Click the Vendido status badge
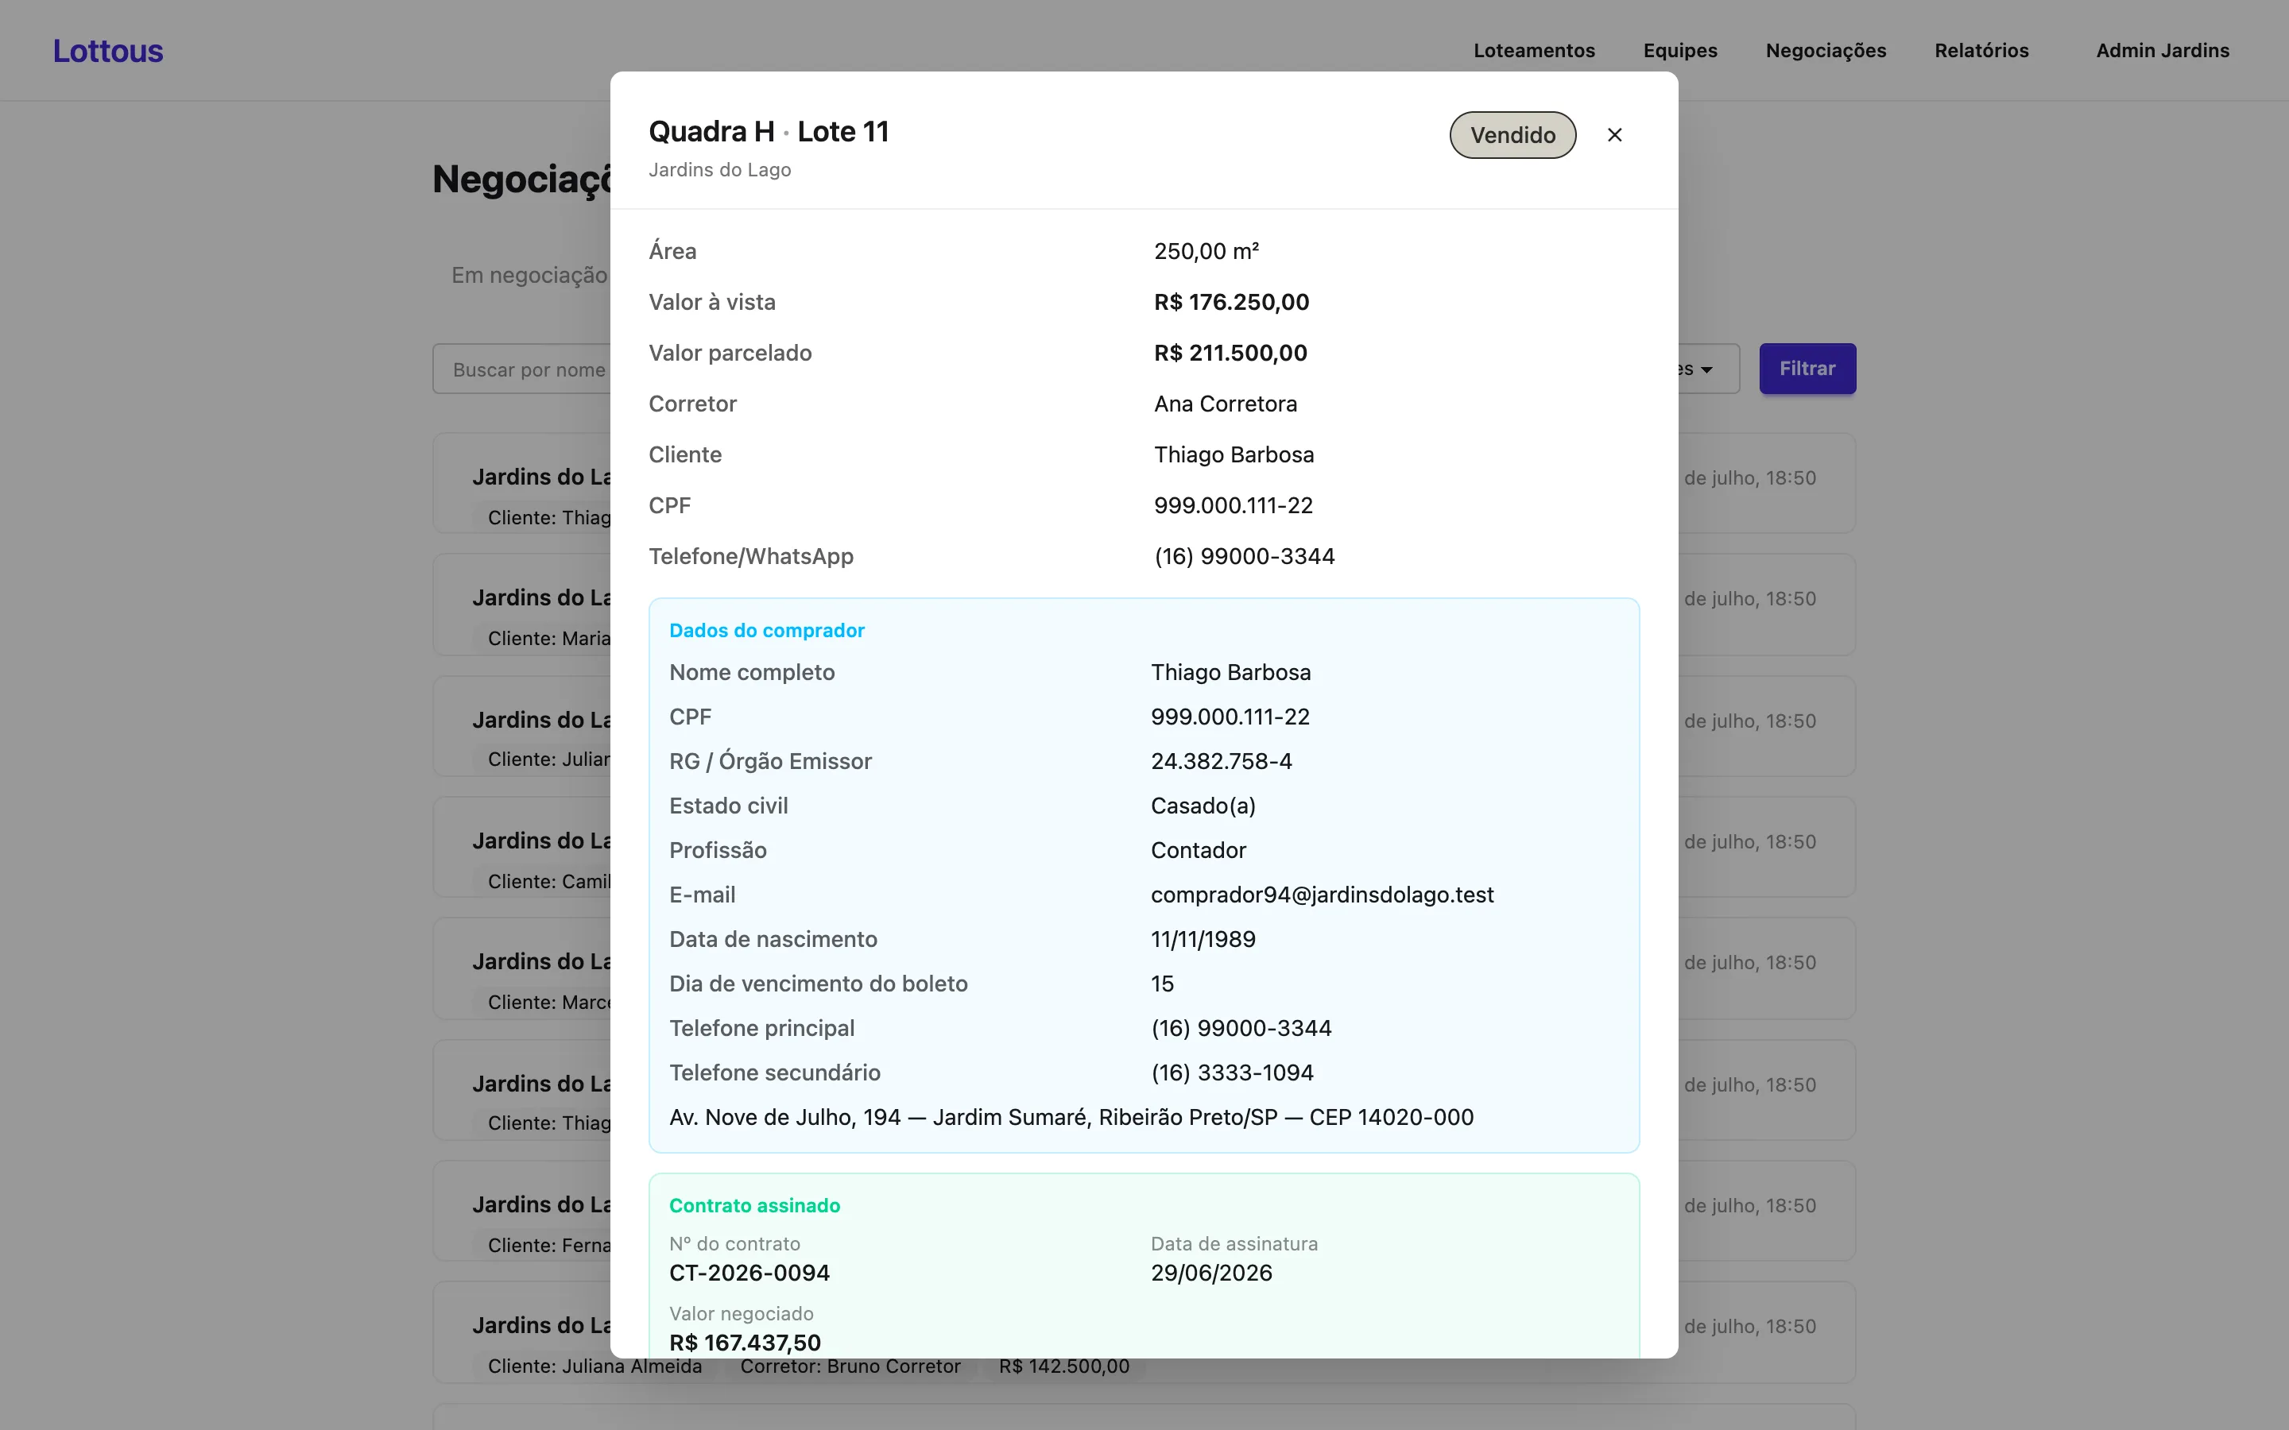Viewport: 2289px width, 1430px height. pyautogui.click(x=1512, y=135)
